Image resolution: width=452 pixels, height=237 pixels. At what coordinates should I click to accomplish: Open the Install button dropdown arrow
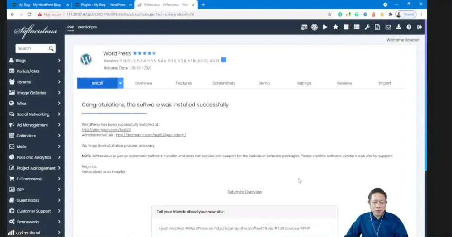click(x=120, y=83)
